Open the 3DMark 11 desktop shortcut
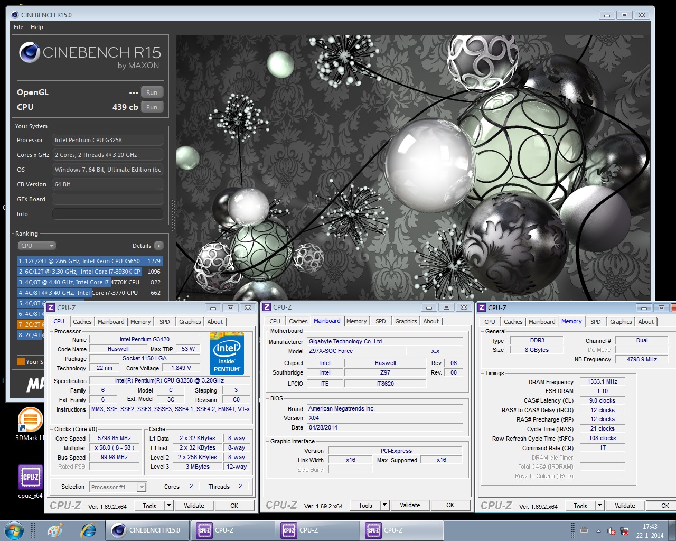Screen dimensions: 676x541 (x=30, y=423)
